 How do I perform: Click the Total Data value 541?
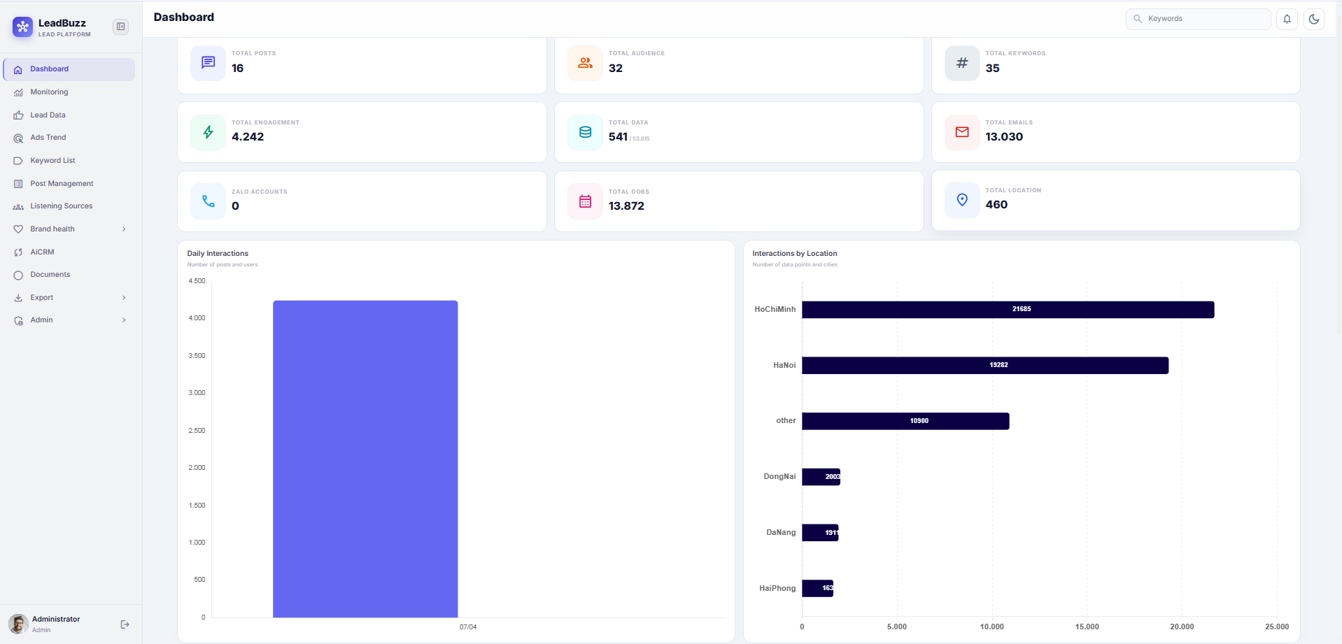(618, 137)
